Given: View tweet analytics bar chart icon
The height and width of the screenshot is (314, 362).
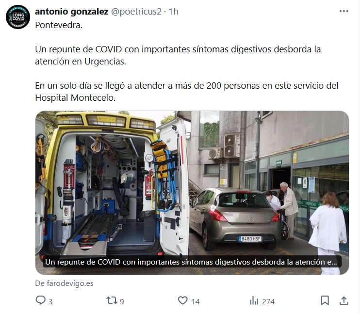Looking at the screenshot, I should (254, 300).
